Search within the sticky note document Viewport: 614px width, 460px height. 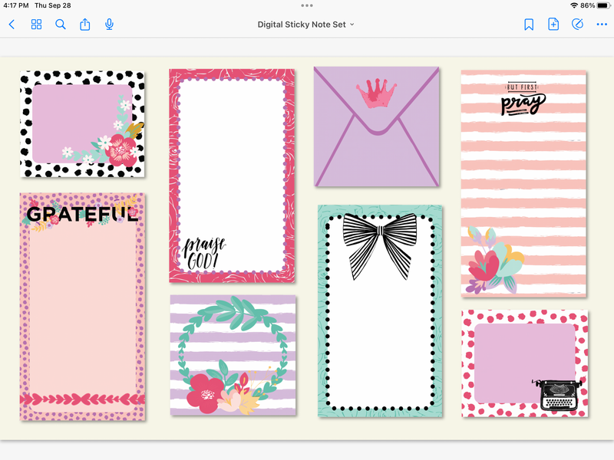pos(61,24)
